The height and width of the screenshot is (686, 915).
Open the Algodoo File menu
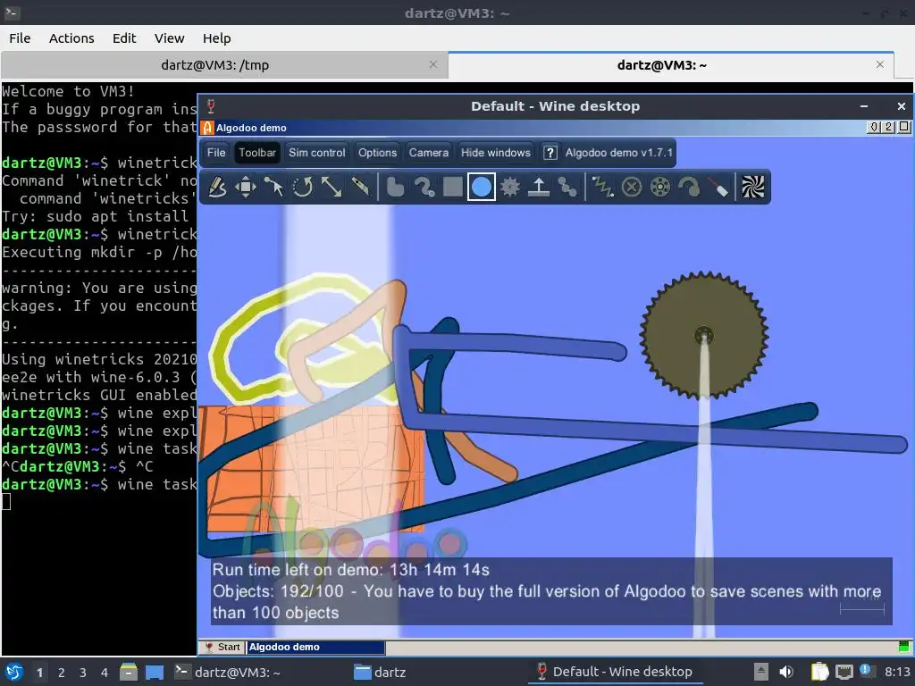[x=216, y=153]
